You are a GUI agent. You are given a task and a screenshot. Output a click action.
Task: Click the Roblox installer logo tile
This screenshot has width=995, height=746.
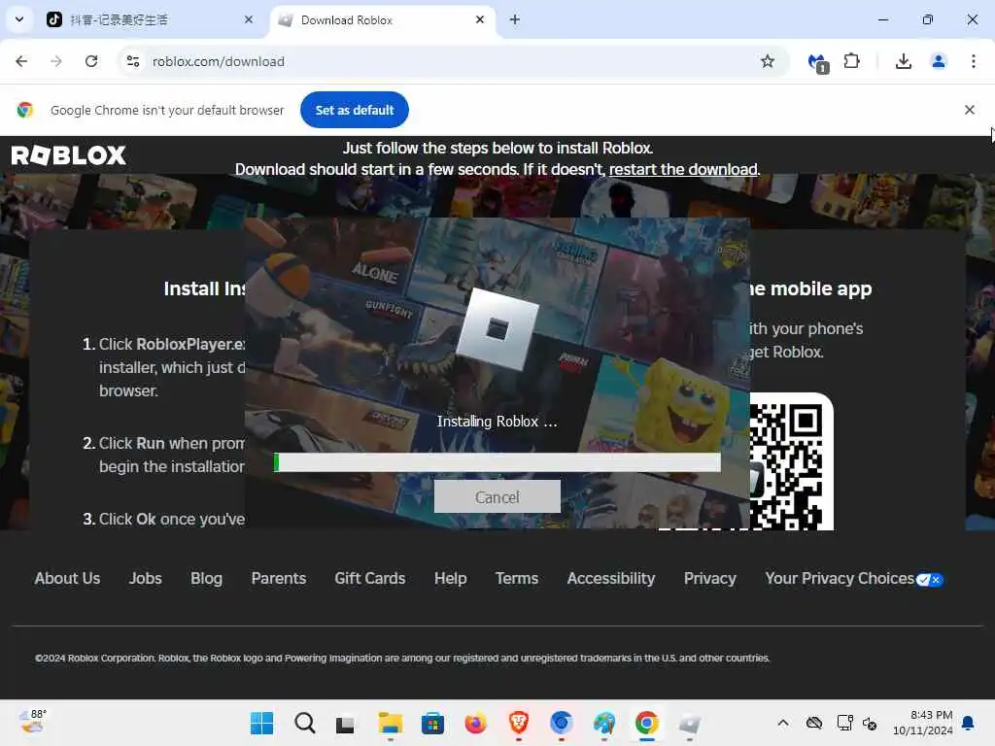click(497, 328)
